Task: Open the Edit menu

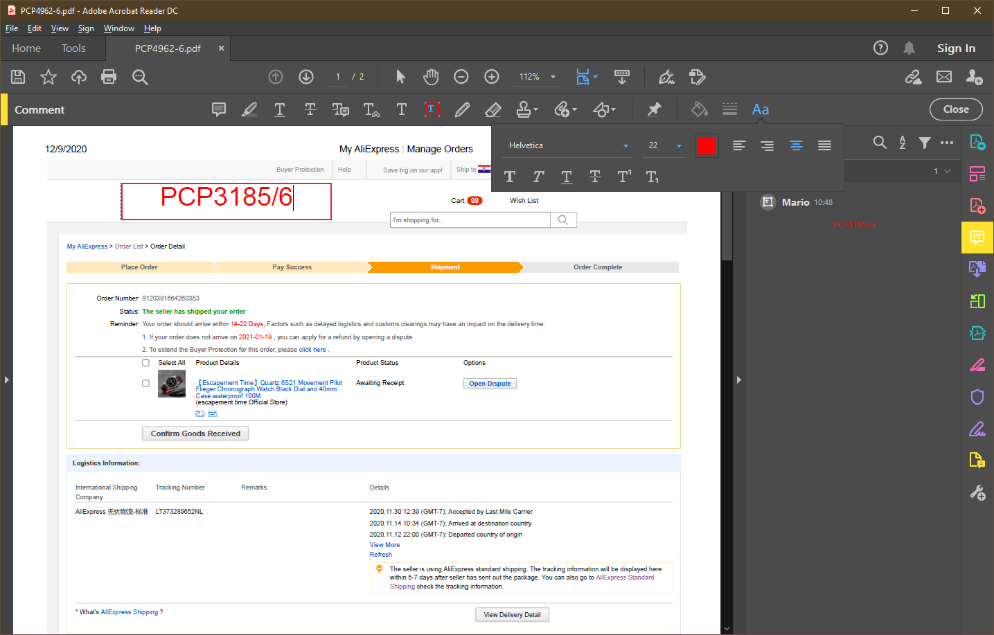Action: [35, 28]
